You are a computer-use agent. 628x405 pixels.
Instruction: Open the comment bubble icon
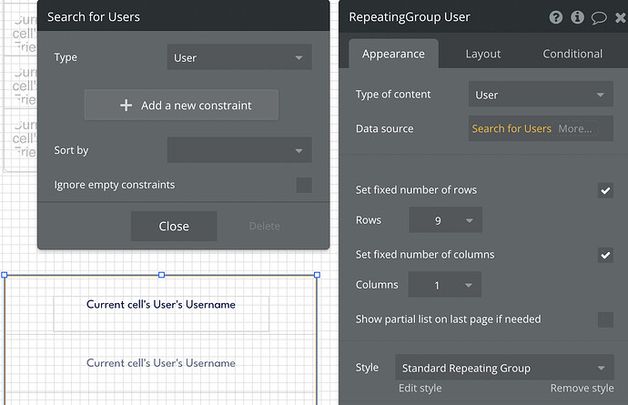(x=599, y=17)
